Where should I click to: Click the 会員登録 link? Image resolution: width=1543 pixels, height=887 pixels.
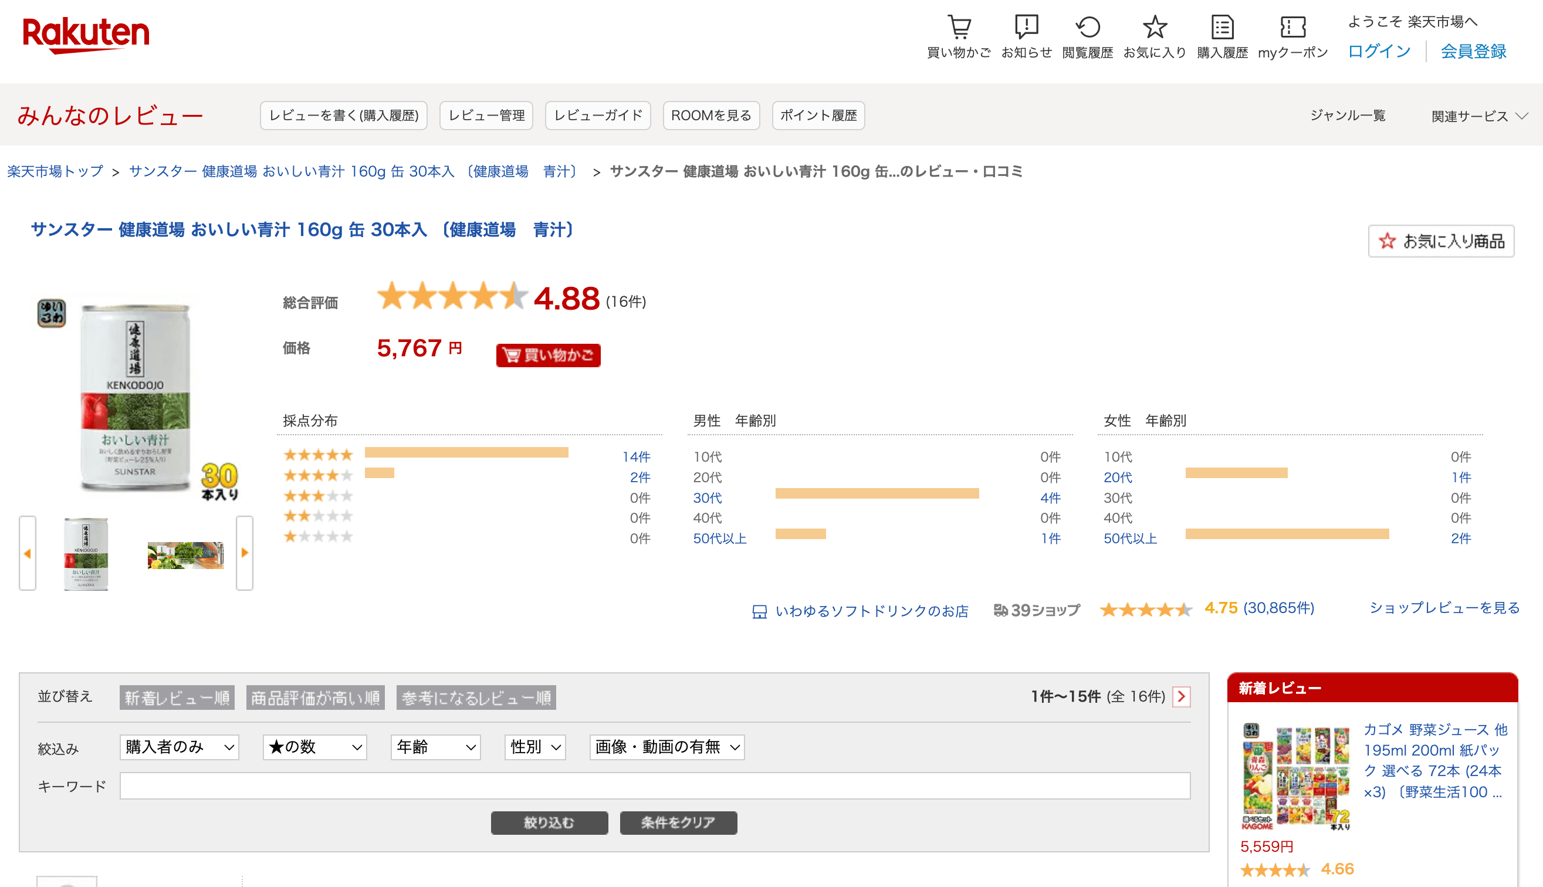point(1473,50)
